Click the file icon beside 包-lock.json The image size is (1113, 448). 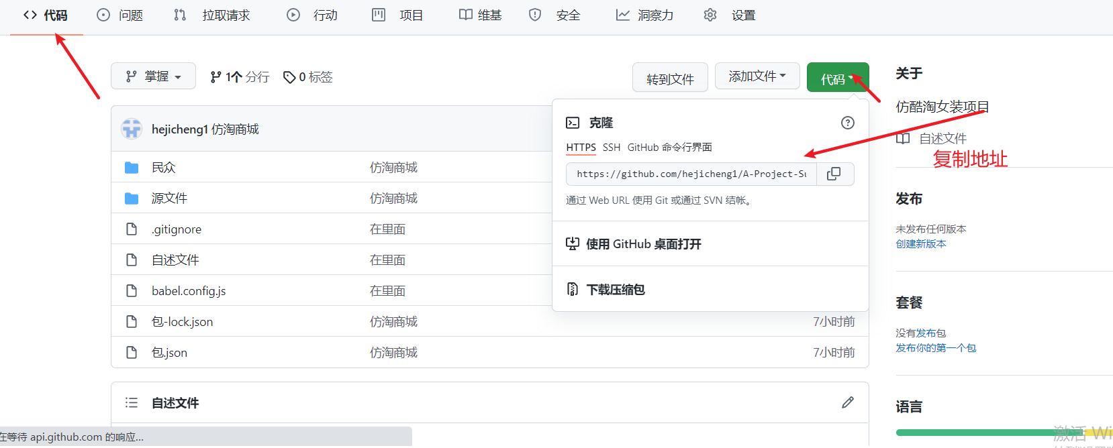point(132,321)
